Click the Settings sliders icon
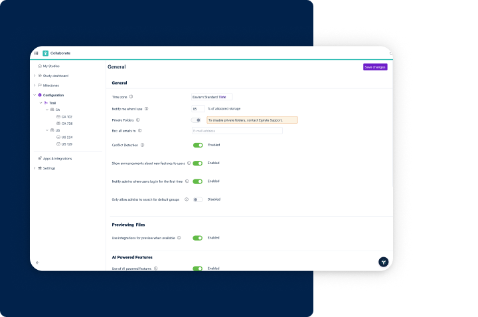478x317 pixels. coord(40,168)
